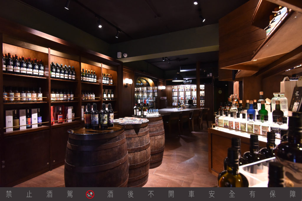The height and width of the screenshot is (201, 302).
Task: Click the character "障" in the banner
Action: point(293,194)
